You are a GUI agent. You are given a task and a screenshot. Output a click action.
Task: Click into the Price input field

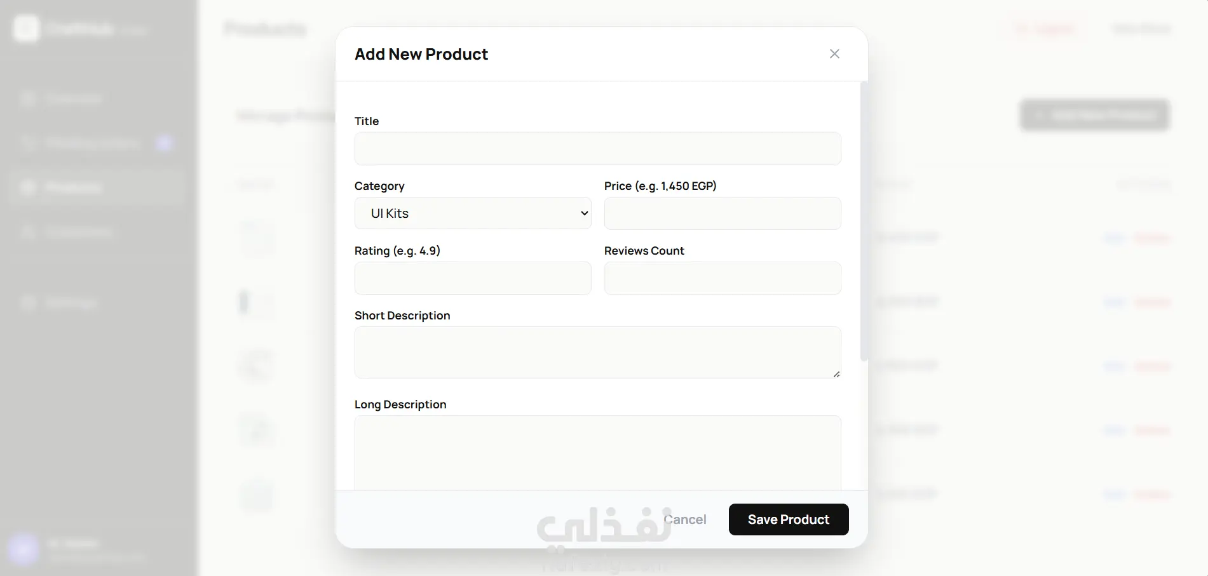(723, 213)
